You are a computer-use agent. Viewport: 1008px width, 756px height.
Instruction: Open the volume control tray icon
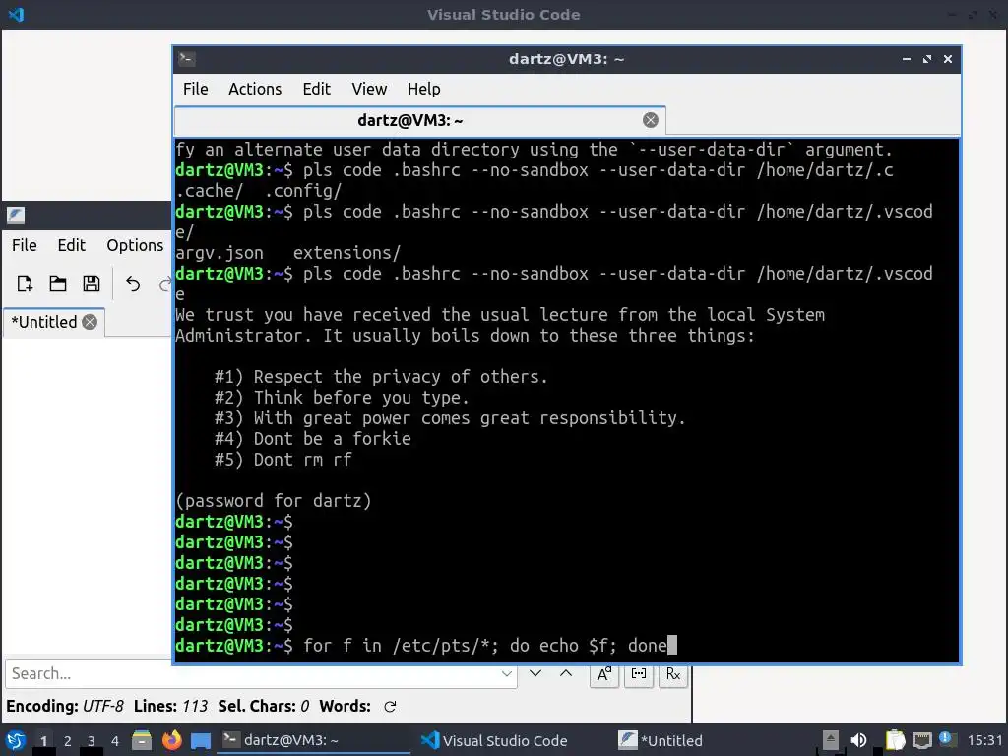858,740
